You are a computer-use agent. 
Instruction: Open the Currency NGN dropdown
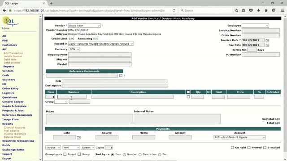point(74,49)
